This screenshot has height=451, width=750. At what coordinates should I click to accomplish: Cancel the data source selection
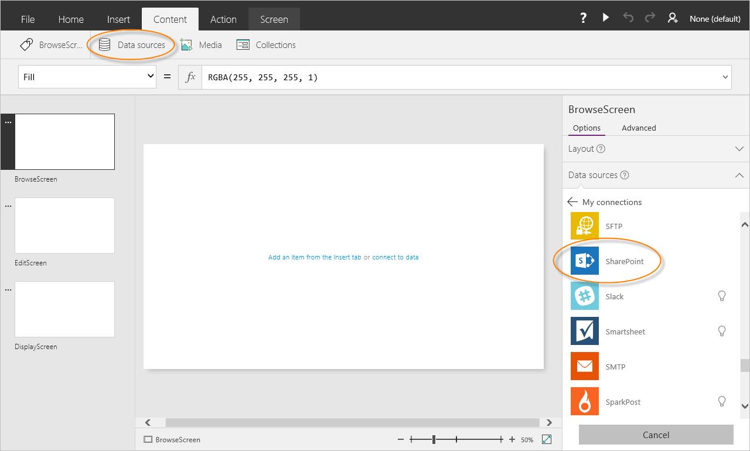click(655, 435)
